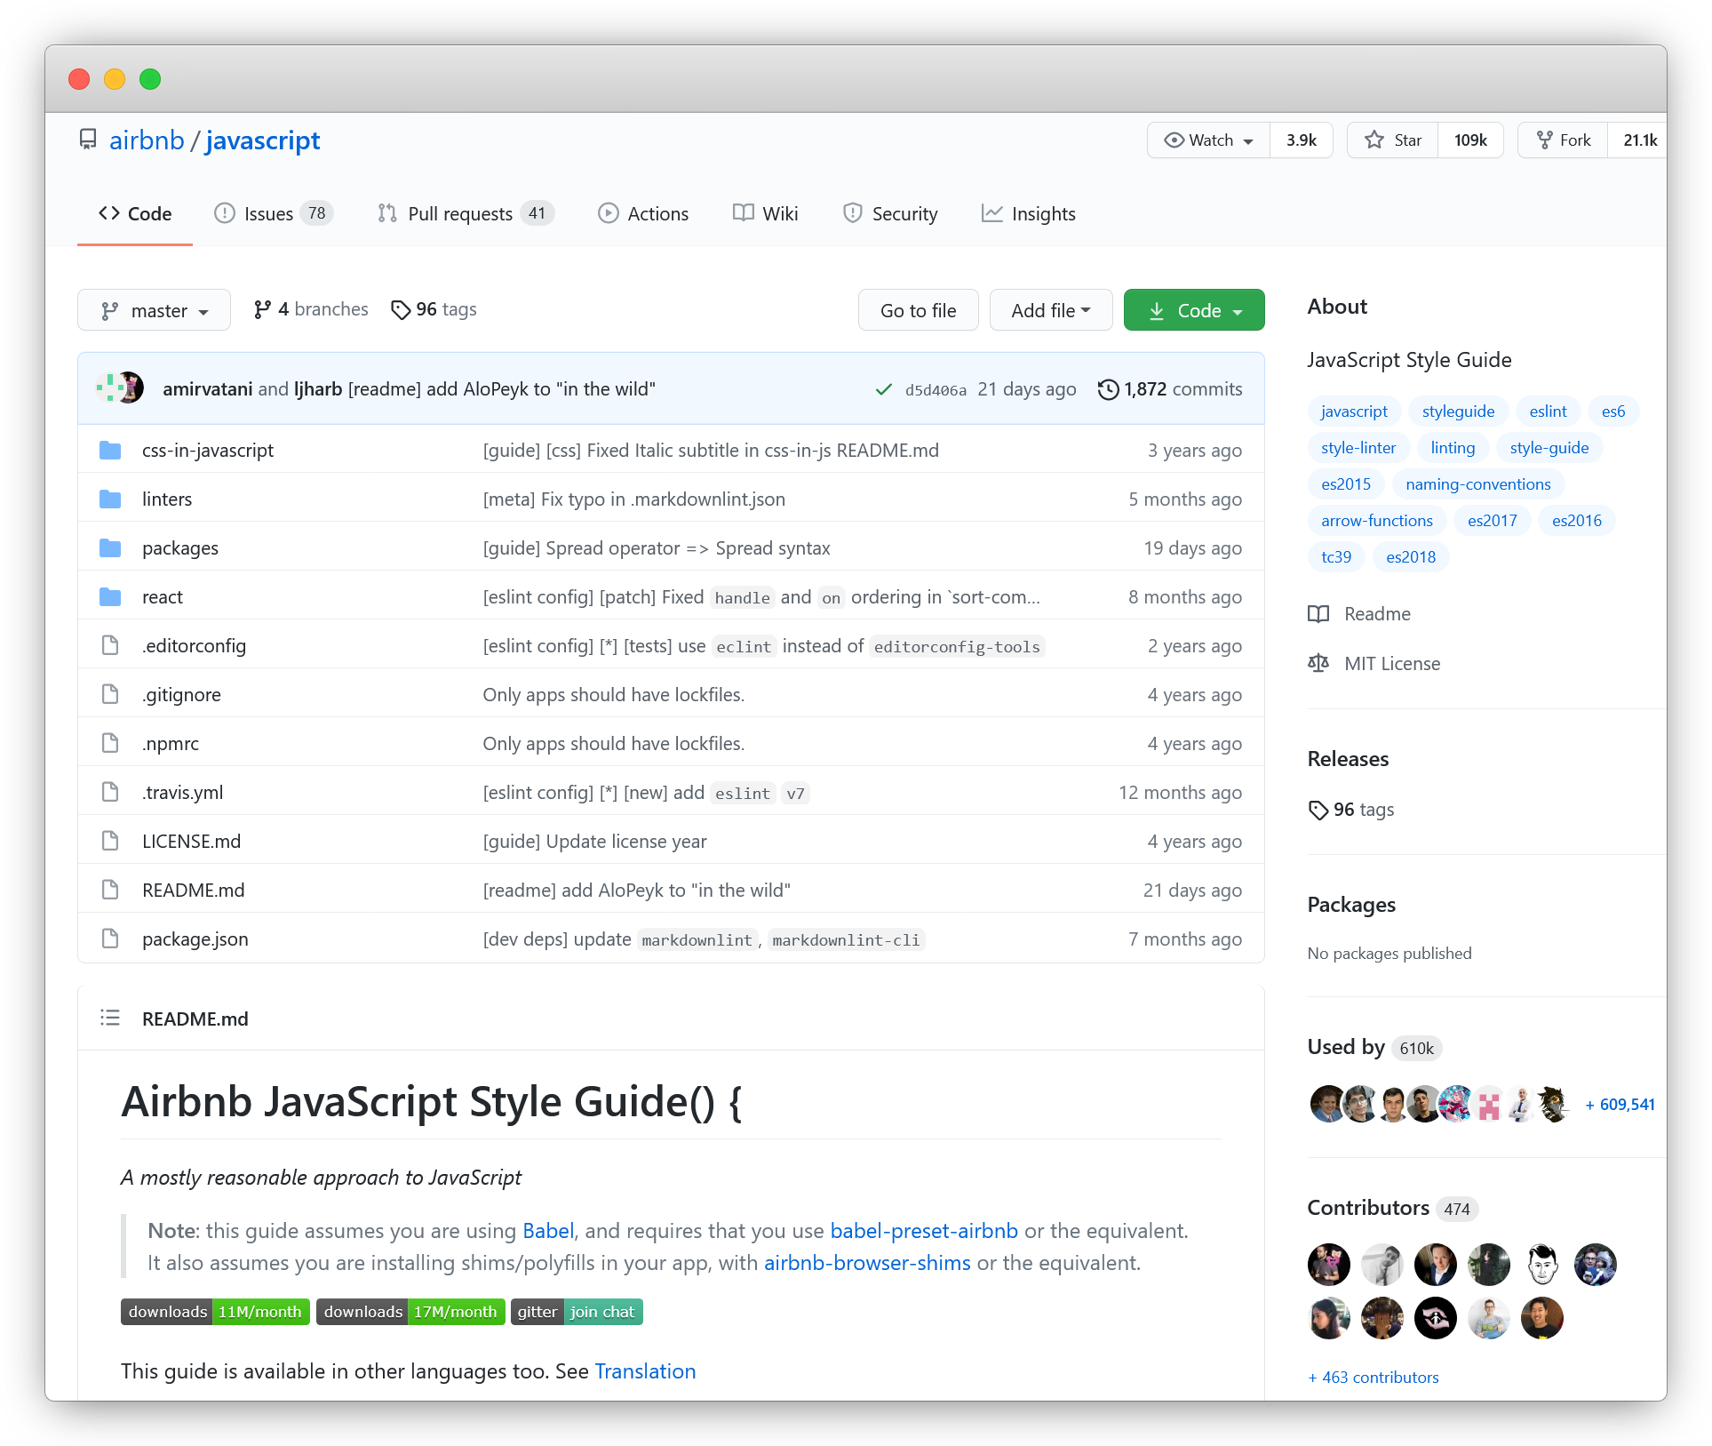This screenshot has height=1446, width=1712.
Task: Click the Security tab icon
Action: pos(852,213)
